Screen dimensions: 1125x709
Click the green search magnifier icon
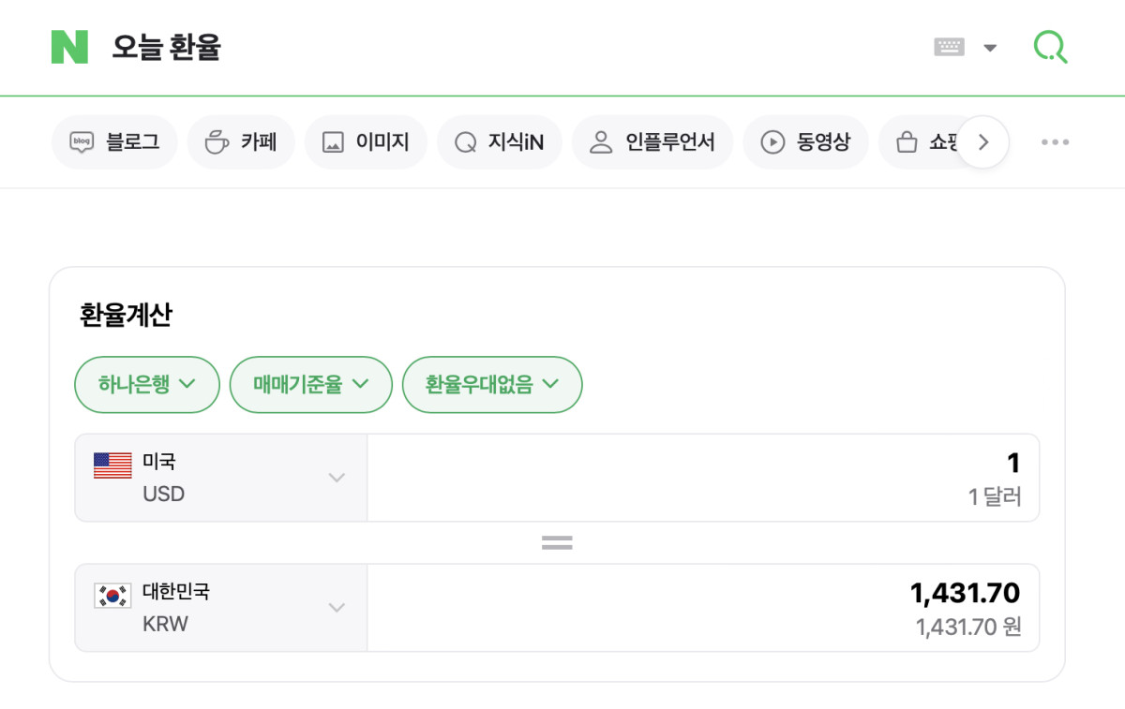tap(1051, 46)
